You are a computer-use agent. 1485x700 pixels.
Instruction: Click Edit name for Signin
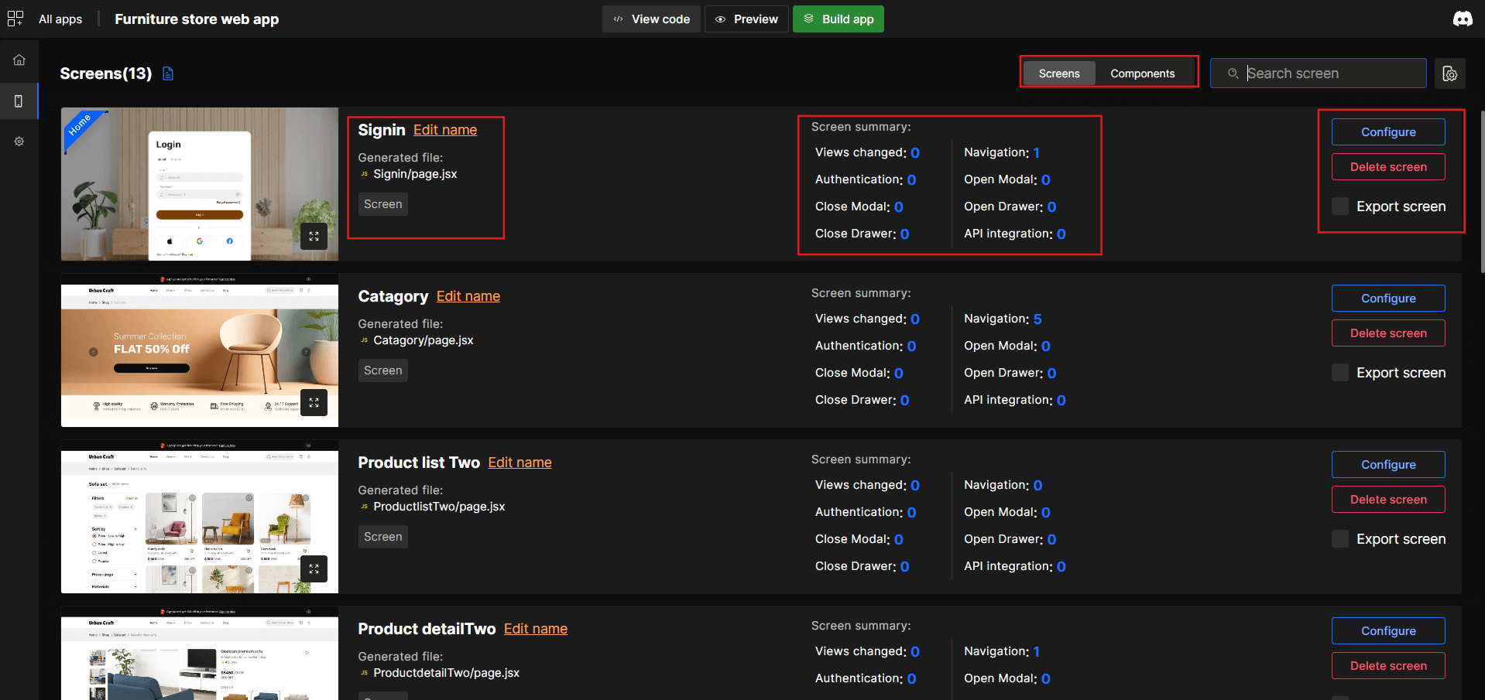(445, 130)
